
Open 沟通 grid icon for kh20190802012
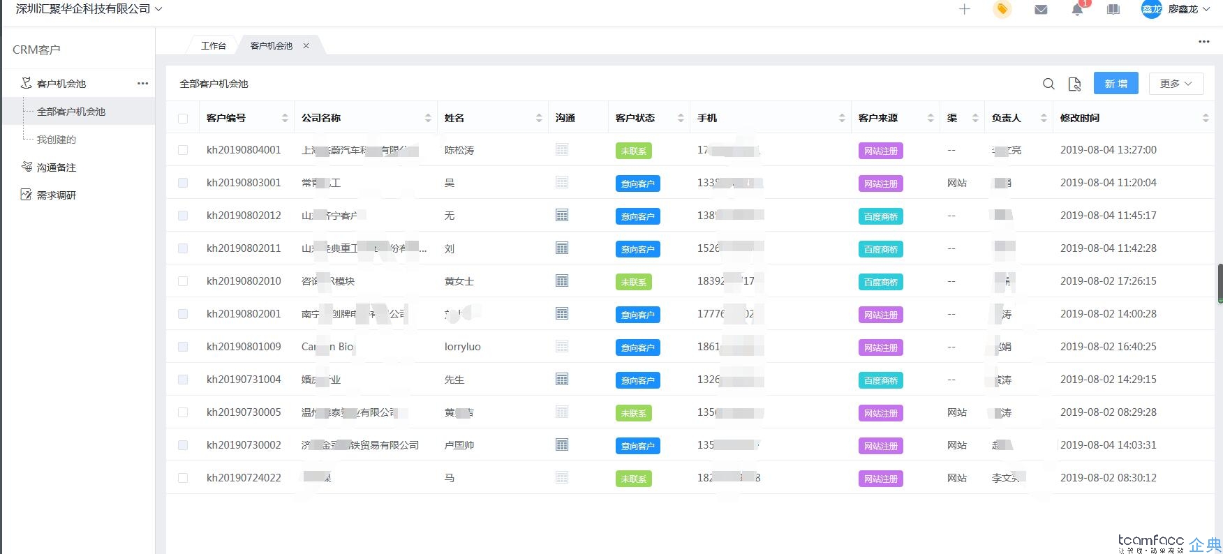[x=562, y=215]
